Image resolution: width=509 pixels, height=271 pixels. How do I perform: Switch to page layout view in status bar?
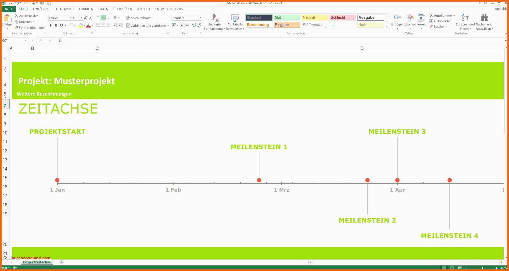coord(452,268)
